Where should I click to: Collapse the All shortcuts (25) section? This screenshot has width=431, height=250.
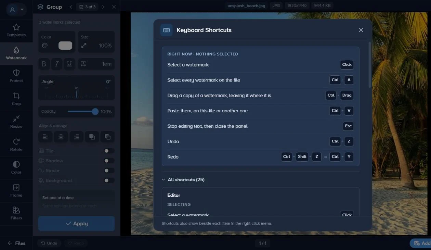click(183, 179)
